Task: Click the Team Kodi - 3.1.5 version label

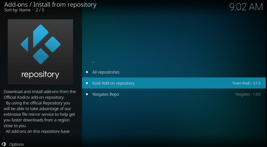Action: [x=246, y=83]
